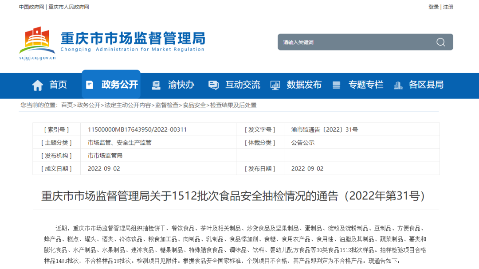Click the 体裁分类 label cell

pyautogui.click(x=260, y=143)
